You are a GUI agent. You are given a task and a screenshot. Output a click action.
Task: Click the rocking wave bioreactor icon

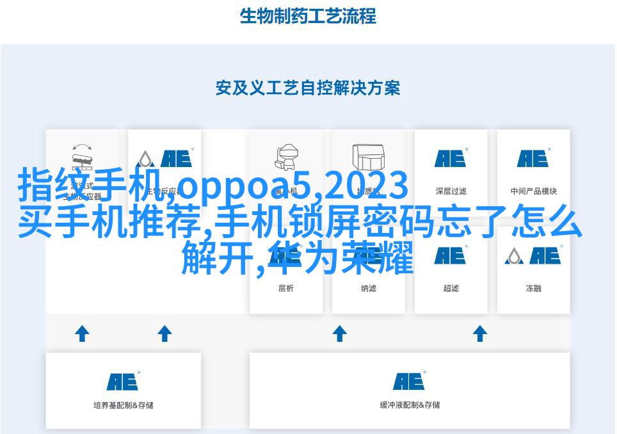point(83,156)
